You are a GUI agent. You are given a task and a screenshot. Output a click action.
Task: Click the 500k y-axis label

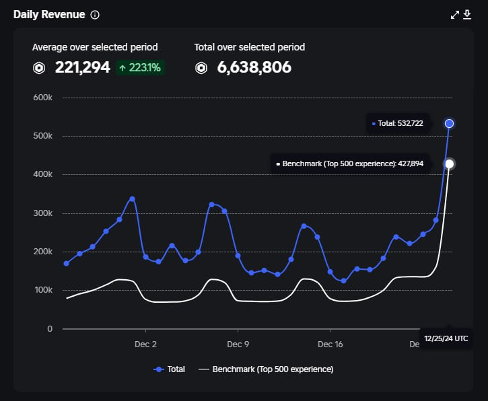point(43,136)
